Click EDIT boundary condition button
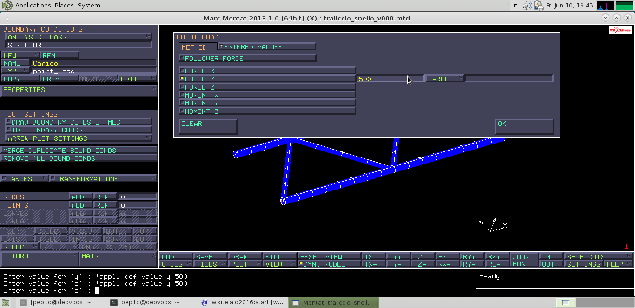 coord(138,79)
